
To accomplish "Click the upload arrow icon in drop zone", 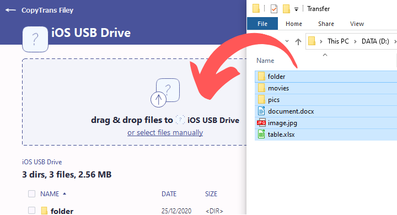I will [158, 99].
